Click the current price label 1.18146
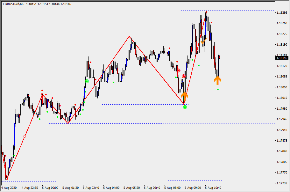This screenshot has width=290, height=192. click(282, 58)
